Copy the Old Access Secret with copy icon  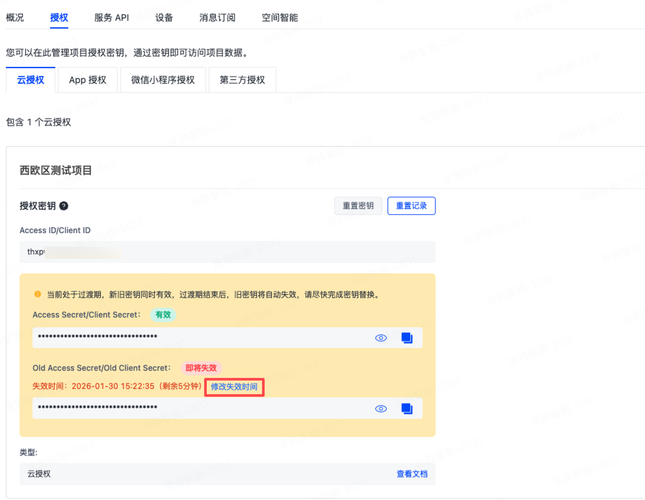click(x=407, y=408)
